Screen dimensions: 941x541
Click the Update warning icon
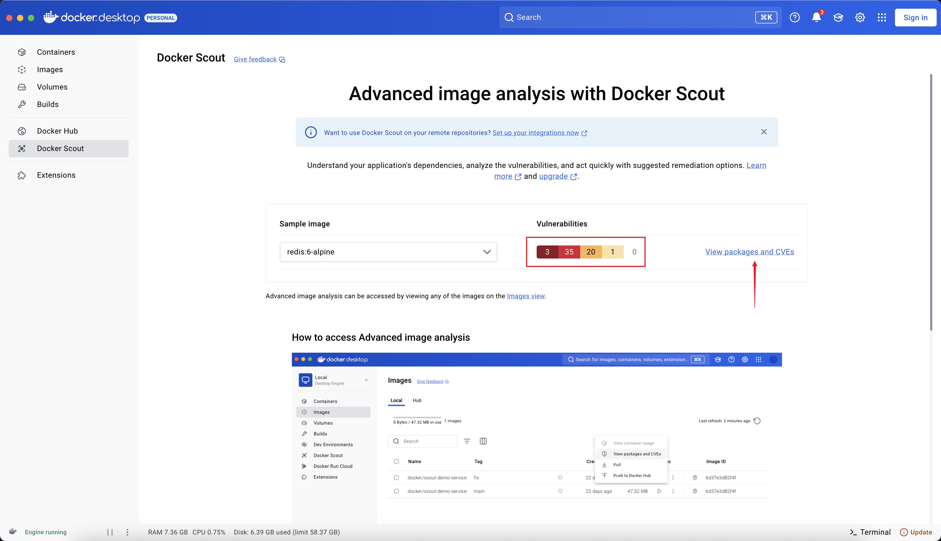click(x=903, y=532)
